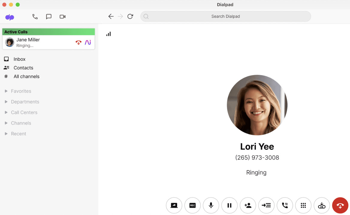Expand the Call Centers section
This screenshot has width=350, height=215.
[24, 112]
